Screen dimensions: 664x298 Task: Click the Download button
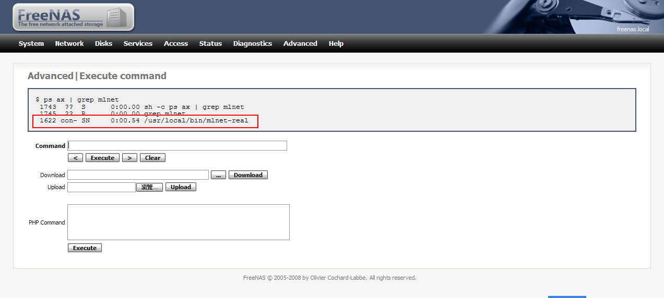248,175
